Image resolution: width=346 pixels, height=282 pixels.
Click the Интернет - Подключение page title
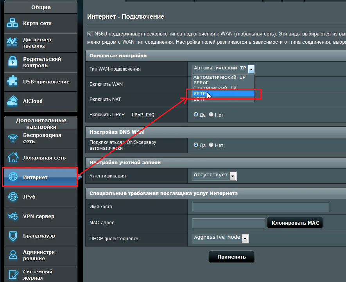[x=125, y=17]
